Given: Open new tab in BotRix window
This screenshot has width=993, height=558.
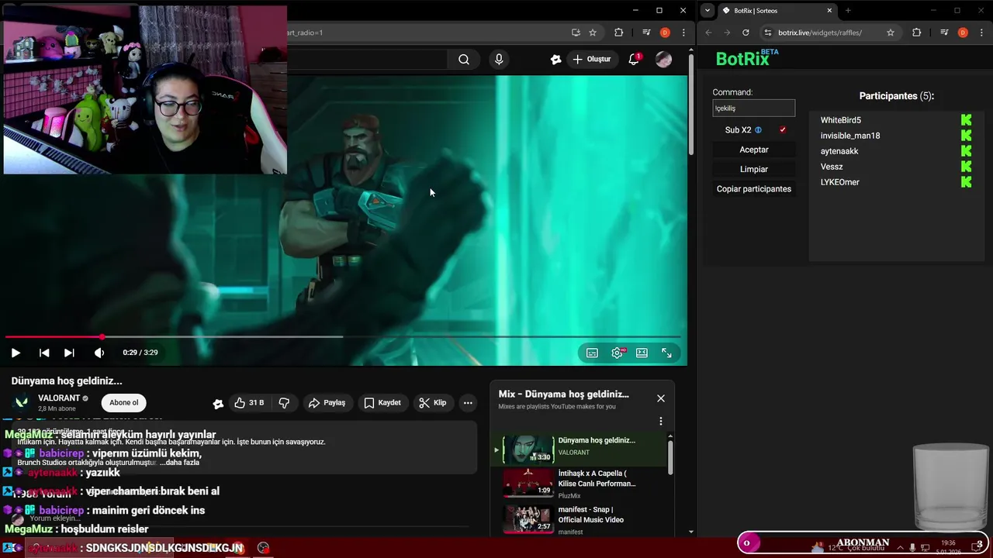Looking at the screenshot, I should pos(848,11).
